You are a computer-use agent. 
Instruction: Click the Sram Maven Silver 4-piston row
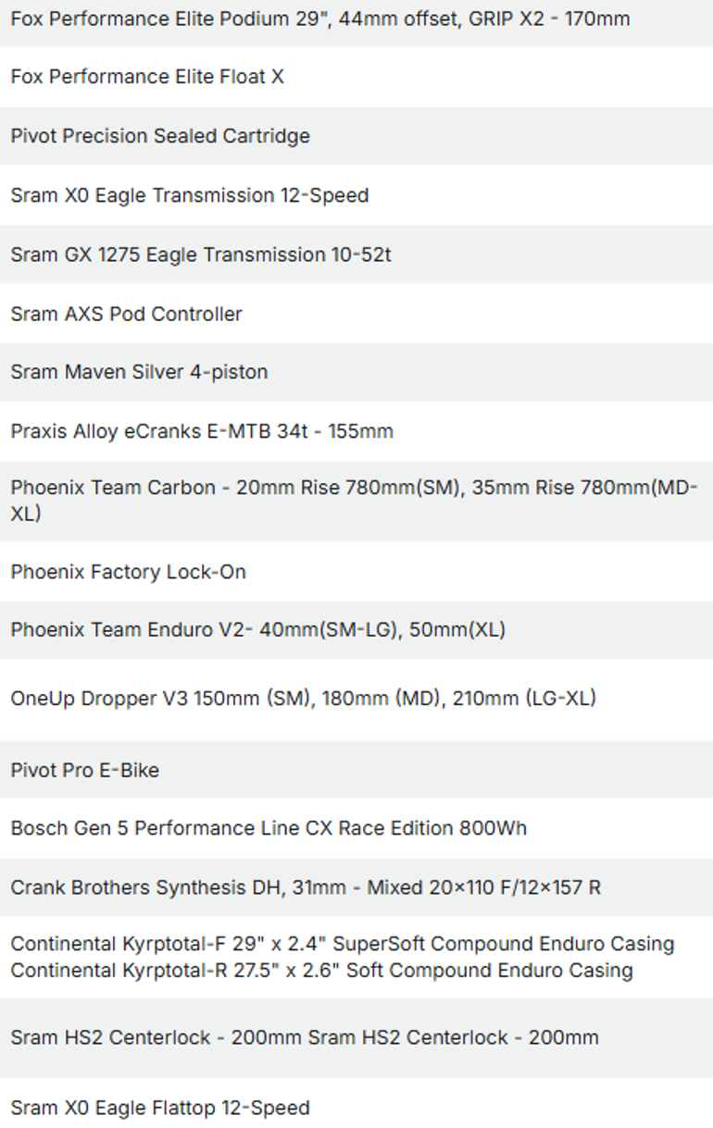click(356, 372)
